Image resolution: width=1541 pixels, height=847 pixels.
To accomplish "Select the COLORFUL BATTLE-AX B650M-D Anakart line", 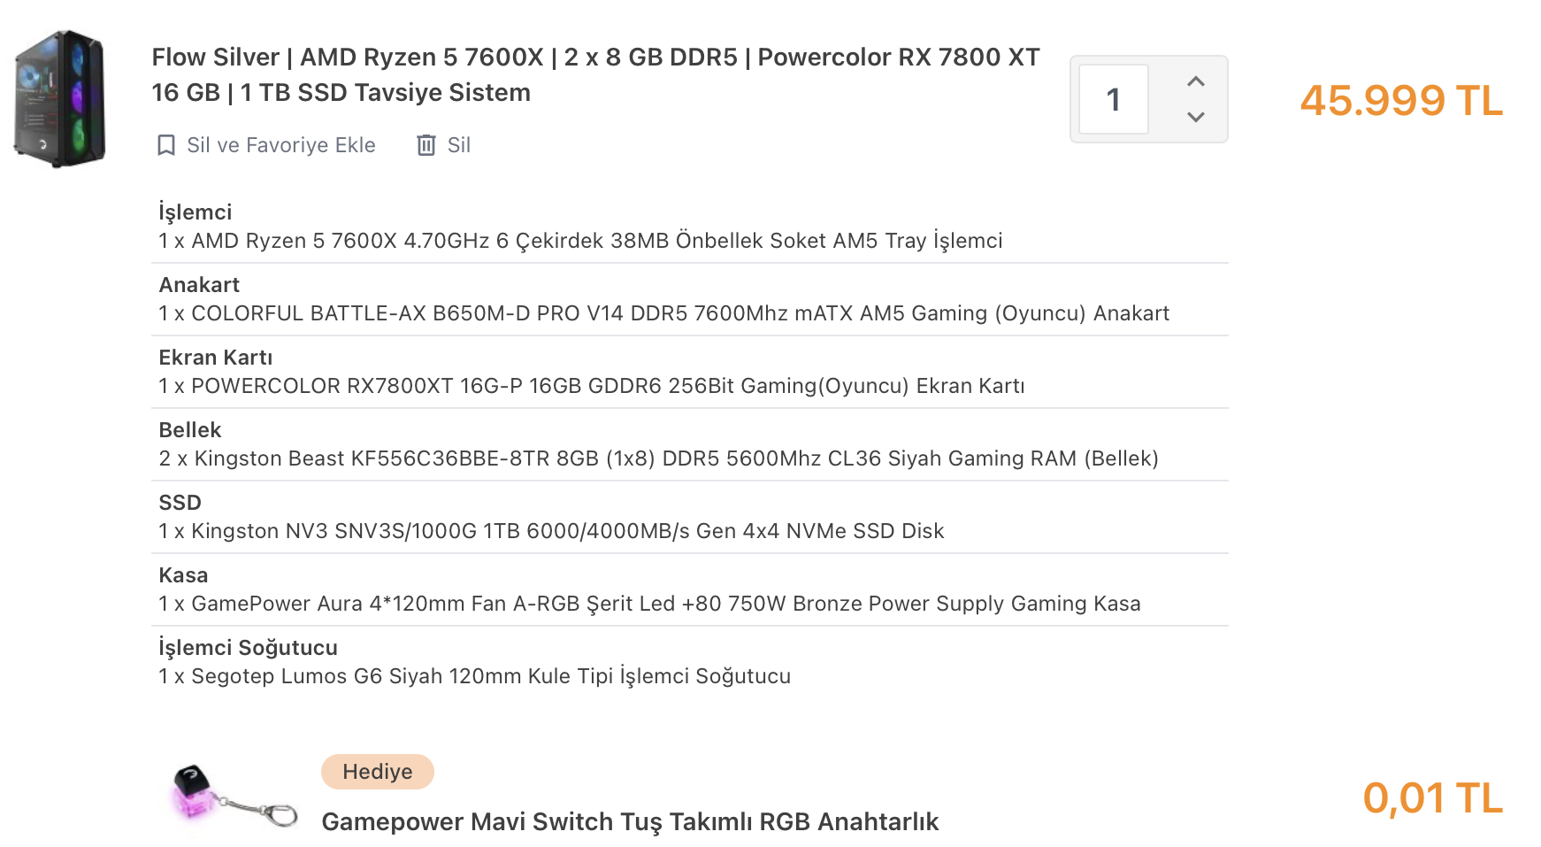I will point(663,313).
